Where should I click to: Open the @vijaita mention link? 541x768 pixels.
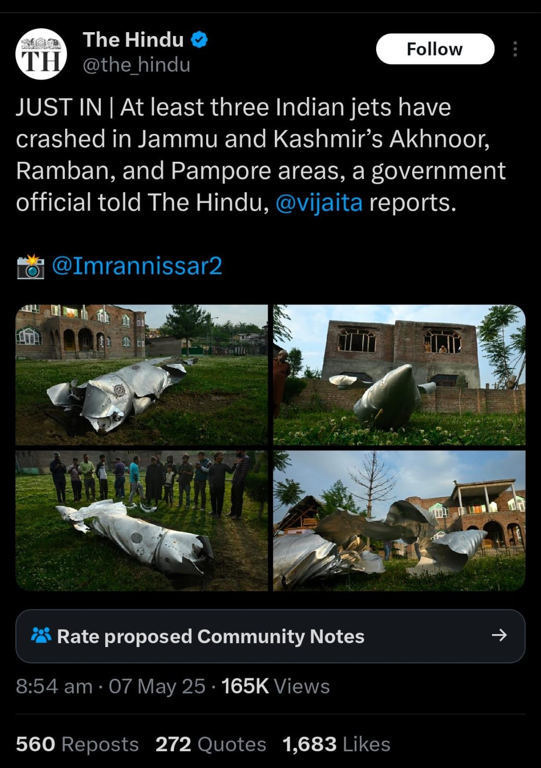(319, 203)
